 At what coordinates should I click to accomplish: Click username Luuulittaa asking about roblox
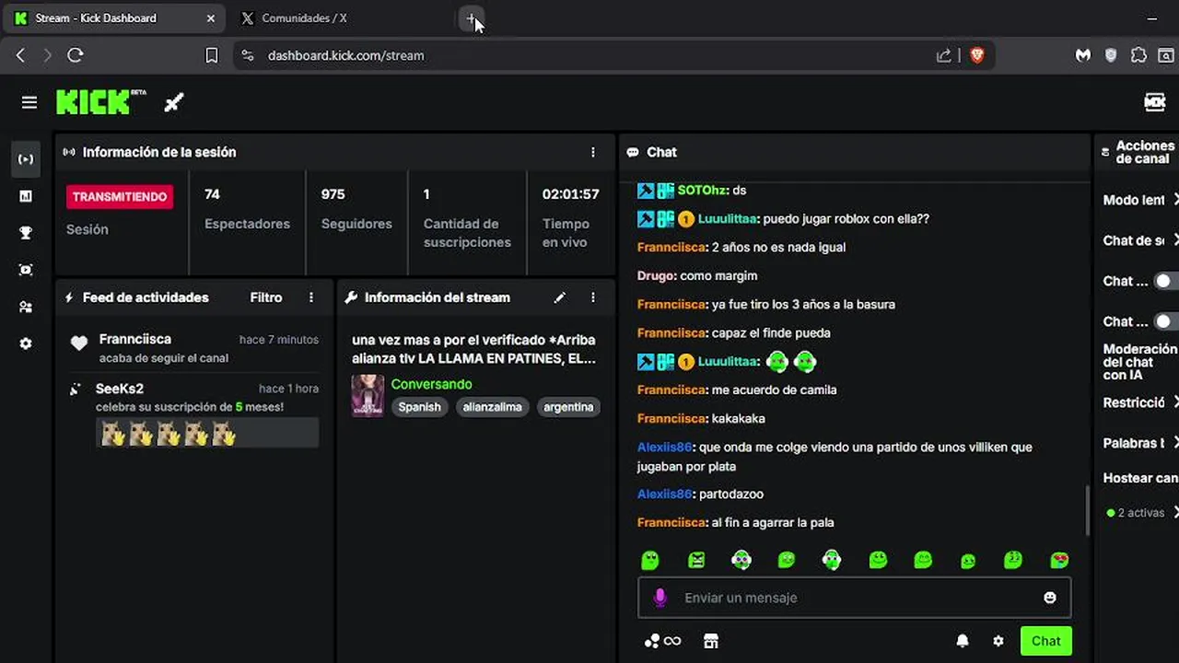pyautogui.click(x=728, y=219)
